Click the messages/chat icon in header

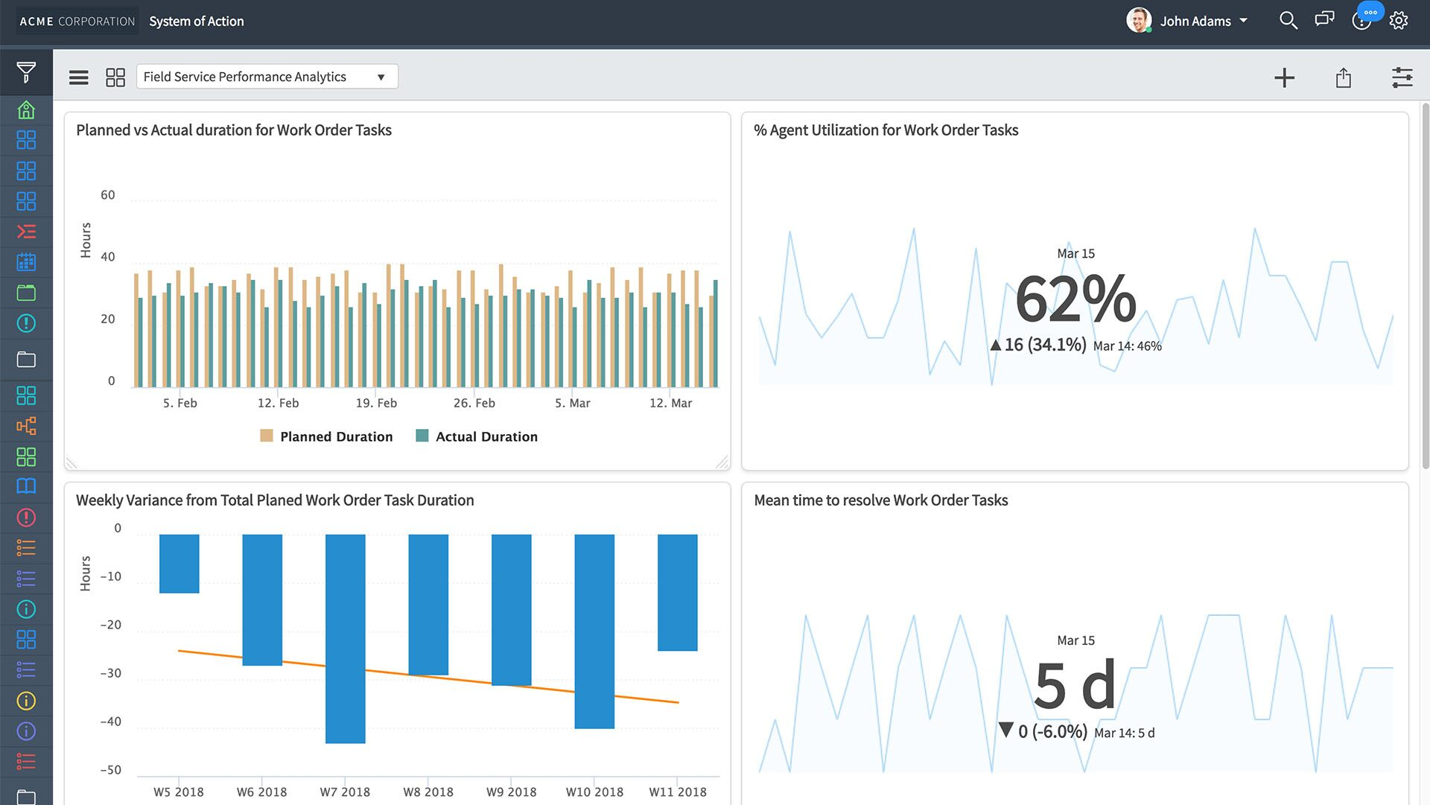(1324, 19)
